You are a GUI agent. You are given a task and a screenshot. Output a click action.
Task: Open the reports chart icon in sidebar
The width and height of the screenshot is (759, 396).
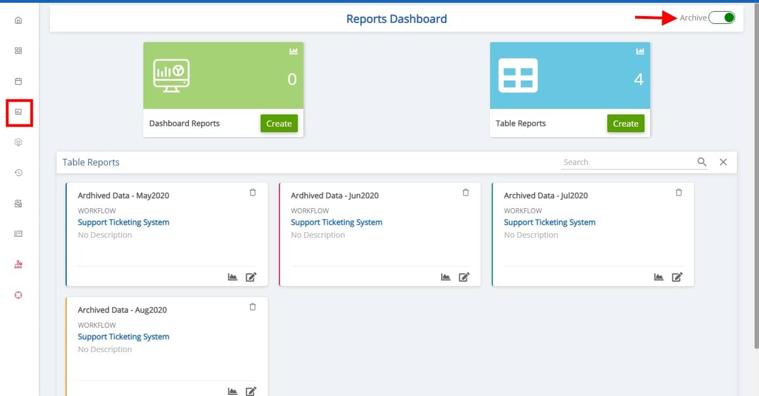click(18, 112)
